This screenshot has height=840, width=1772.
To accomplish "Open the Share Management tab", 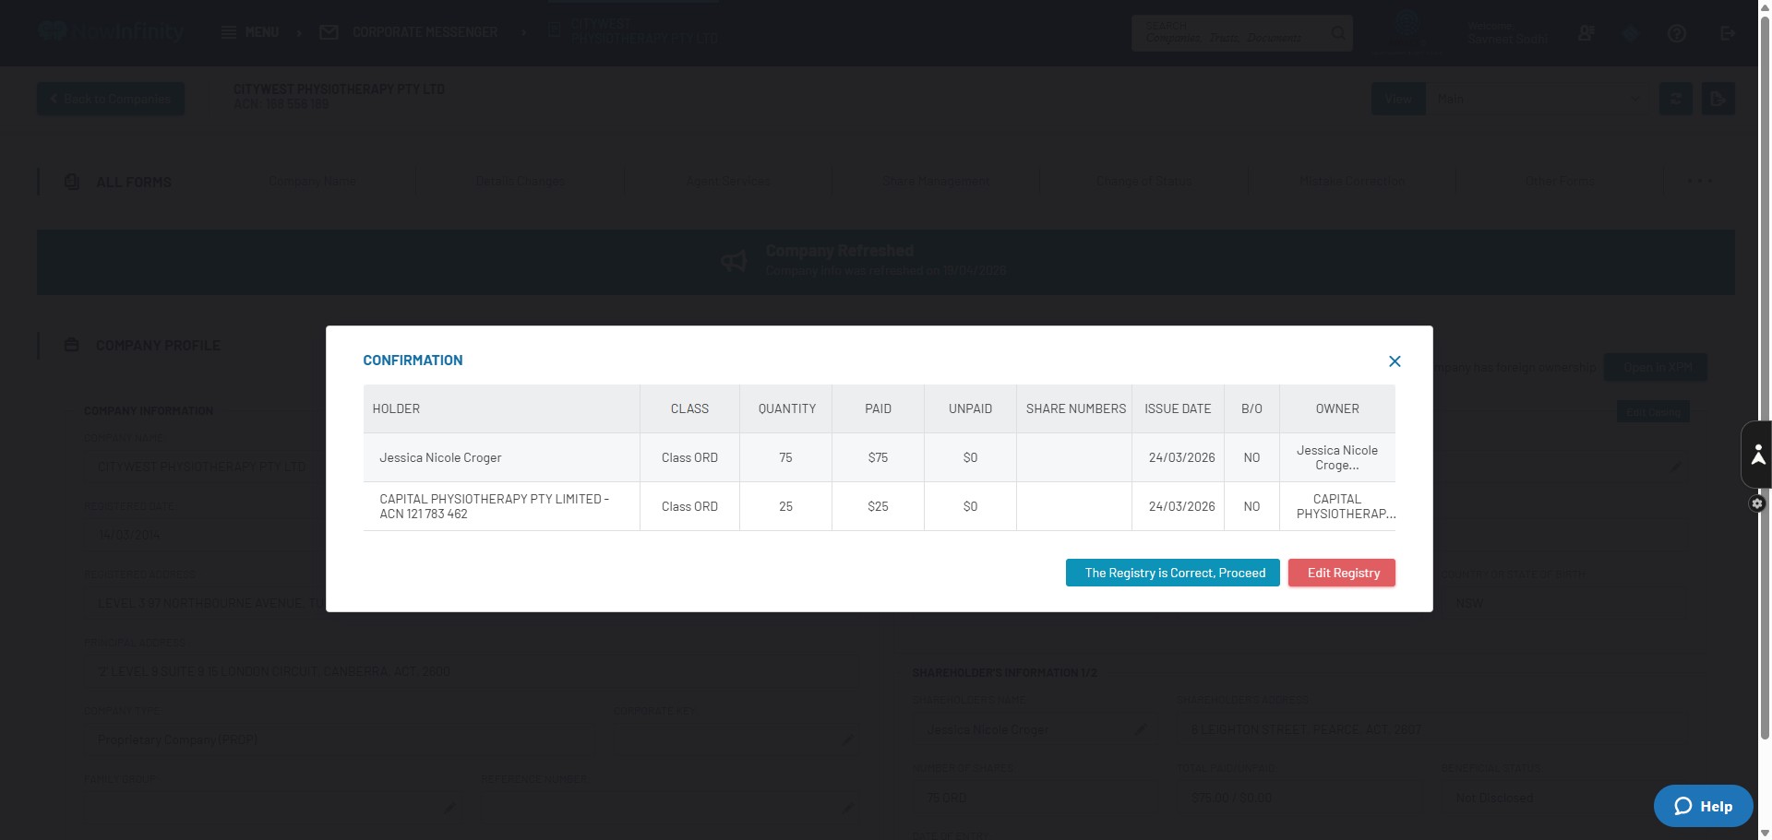I will 936,181.
